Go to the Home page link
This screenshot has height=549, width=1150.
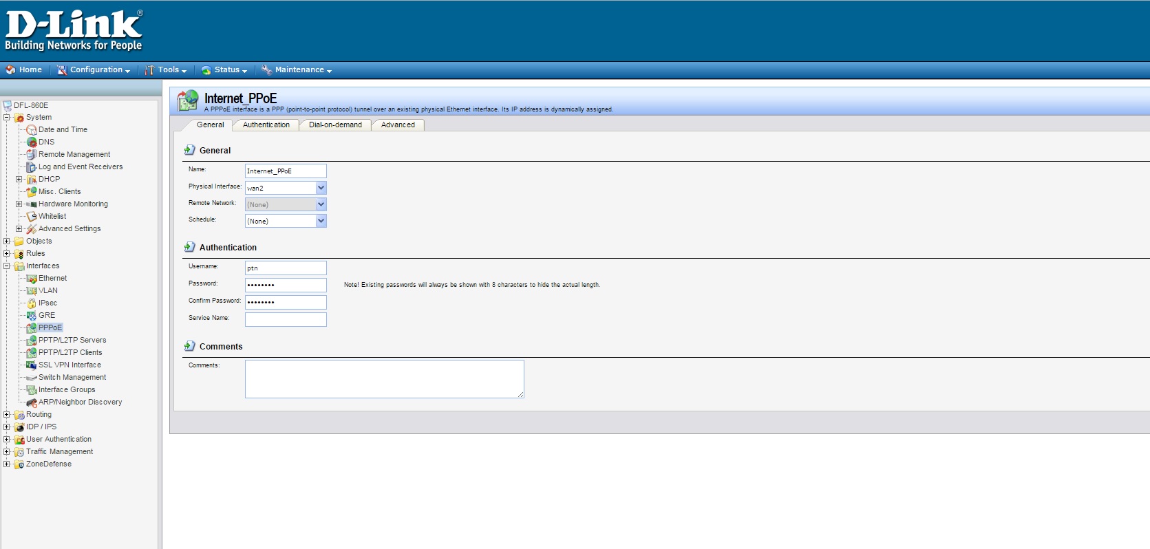tap(30, 70)
